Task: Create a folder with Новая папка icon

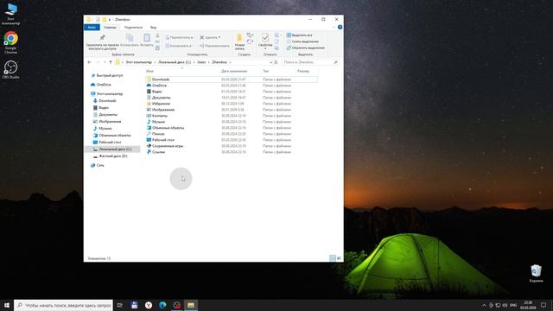Action: point(239,38)
